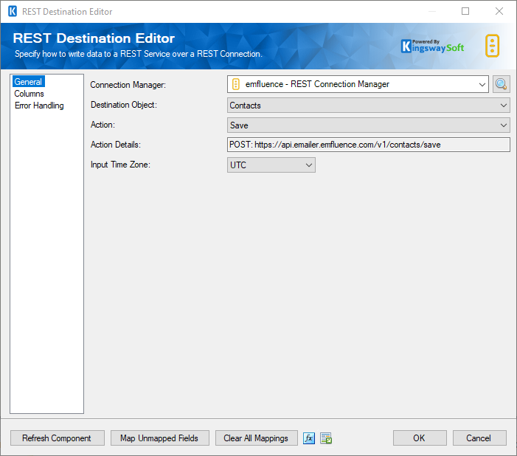Screen dimensions: 517x456
Task: Open the Error Handling page
Action: pyautogui.click(x=39, y=106)
